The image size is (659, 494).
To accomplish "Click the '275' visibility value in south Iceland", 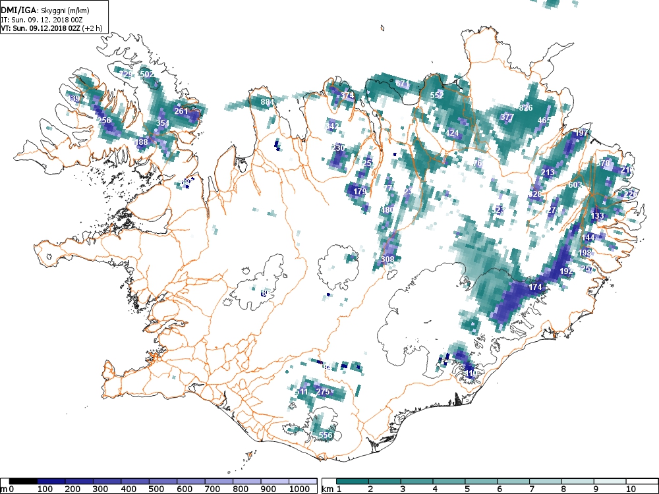I will coord(323,392).
